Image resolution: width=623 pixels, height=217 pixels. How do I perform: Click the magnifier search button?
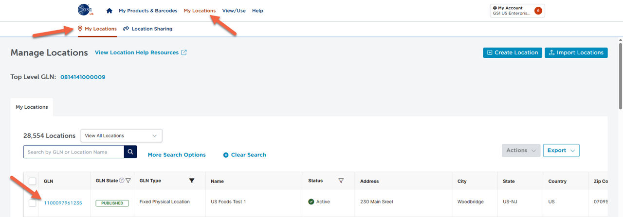pos(130,152)
